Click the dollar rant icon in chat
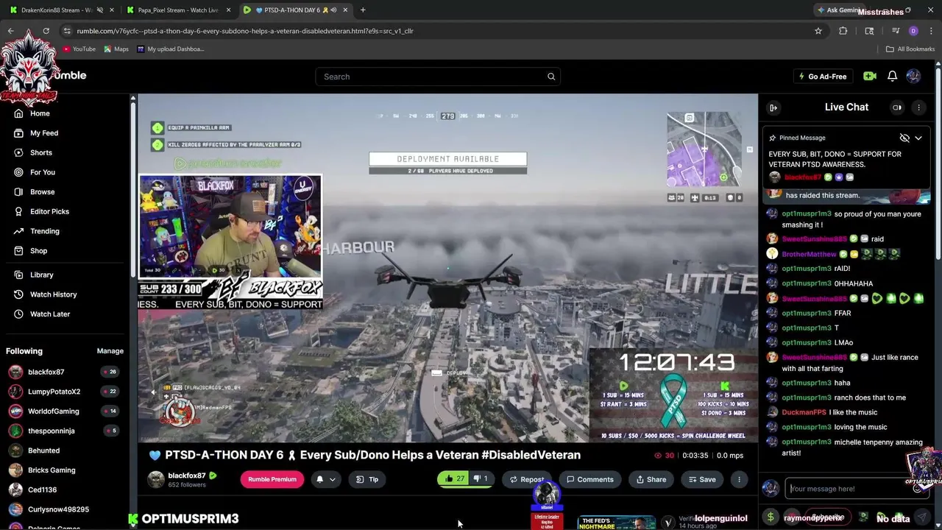 point(771,517)
